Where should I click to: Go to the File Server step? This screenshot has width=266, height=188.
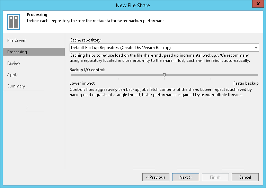17,40
